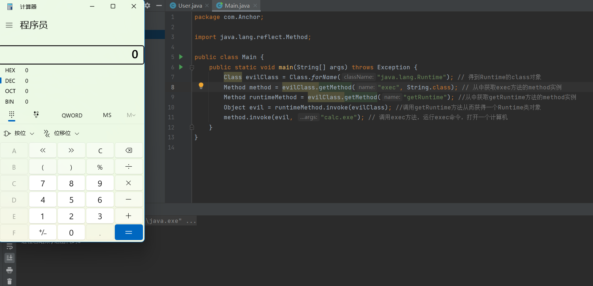Click the divide operator key

129,167
